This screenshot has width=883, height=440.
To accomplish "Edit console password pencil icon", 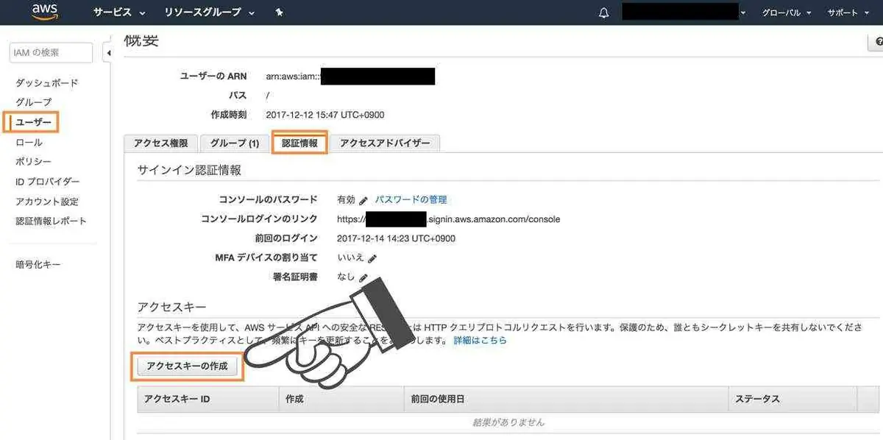I will [x=364, y=200].
